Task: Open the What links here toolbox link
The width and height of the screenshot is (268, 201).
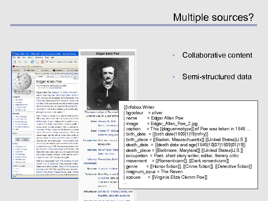Action: pos(21,147)
